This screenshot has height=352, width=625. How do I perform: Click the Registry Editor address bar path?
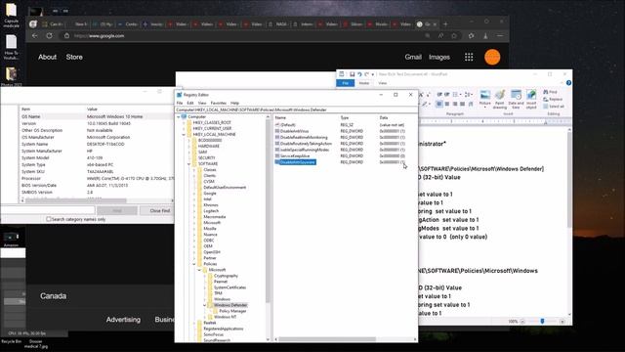(296, 110)
